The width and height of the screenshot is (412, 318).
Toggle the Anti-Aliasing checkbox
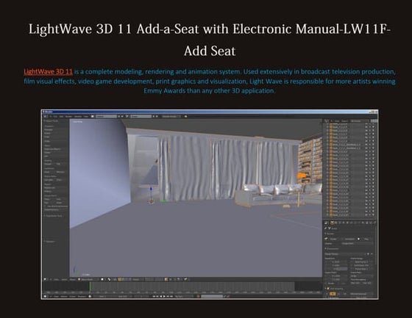click(328, 289)
